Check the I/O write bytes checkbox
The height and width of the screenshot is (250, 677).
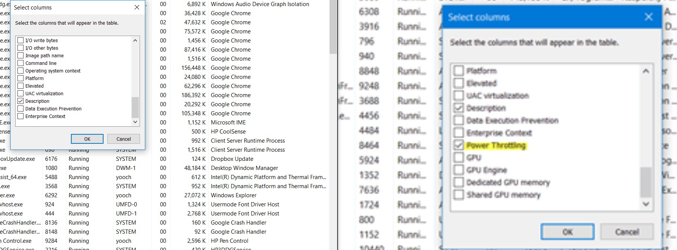(x=21, y=40)
